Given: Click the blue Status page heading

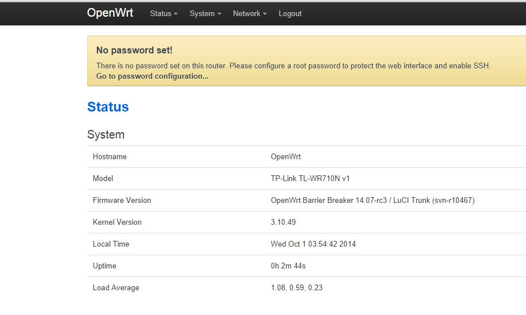Looking at the screenshot, I should [108, 107].
